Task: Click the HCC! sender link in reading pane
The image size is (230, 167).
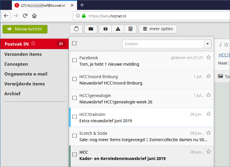Action: pyautogui.click(x=224, y=55)
